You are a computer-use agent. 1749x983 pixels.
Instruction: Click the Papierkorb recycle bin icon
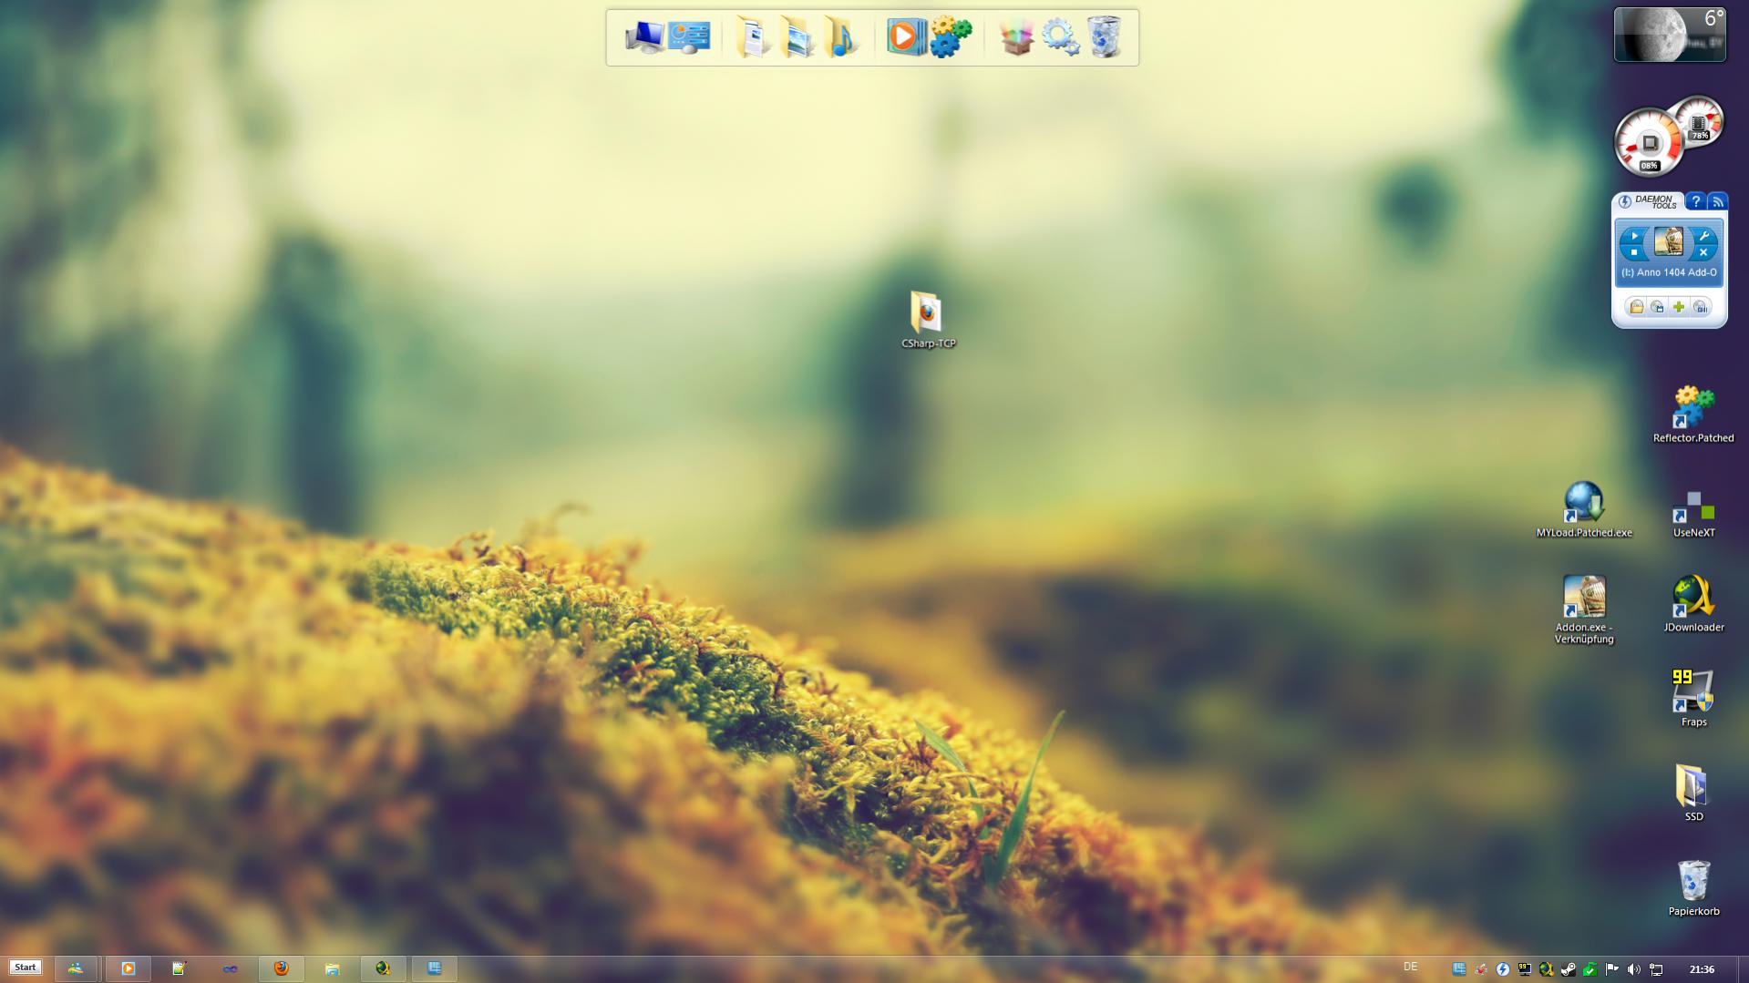[1692, 882]
